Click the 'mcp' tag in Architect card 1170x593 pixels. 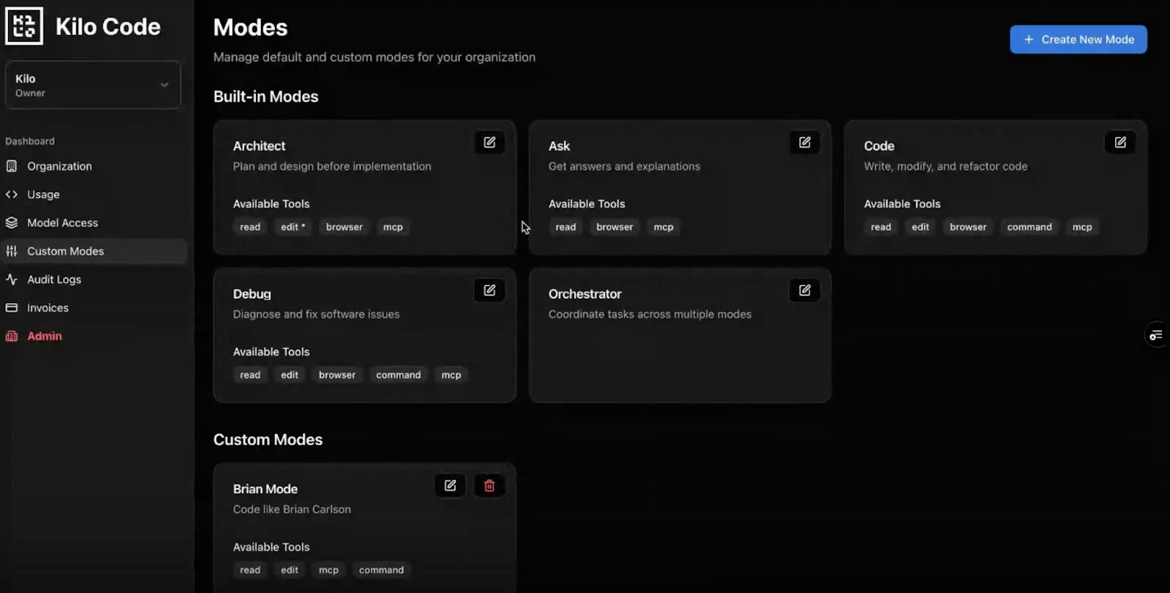coord(393,227)
